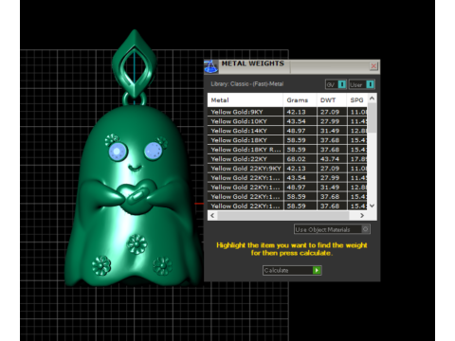Click 43.54 grams in Yellow Gold:10KY row
This screenshot has width=455, height=341.
[x=296, y=121]
